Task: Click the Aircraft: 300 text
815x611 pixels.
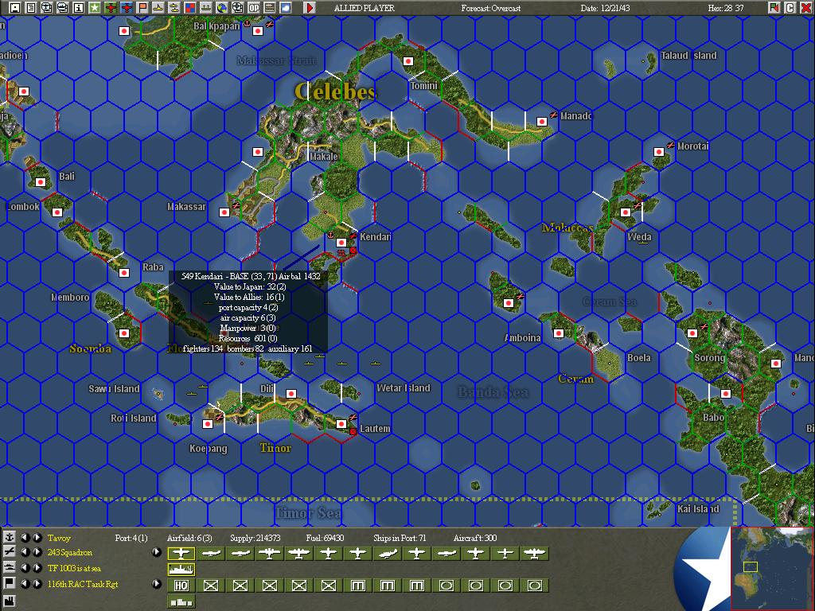Action: point(475,538)
